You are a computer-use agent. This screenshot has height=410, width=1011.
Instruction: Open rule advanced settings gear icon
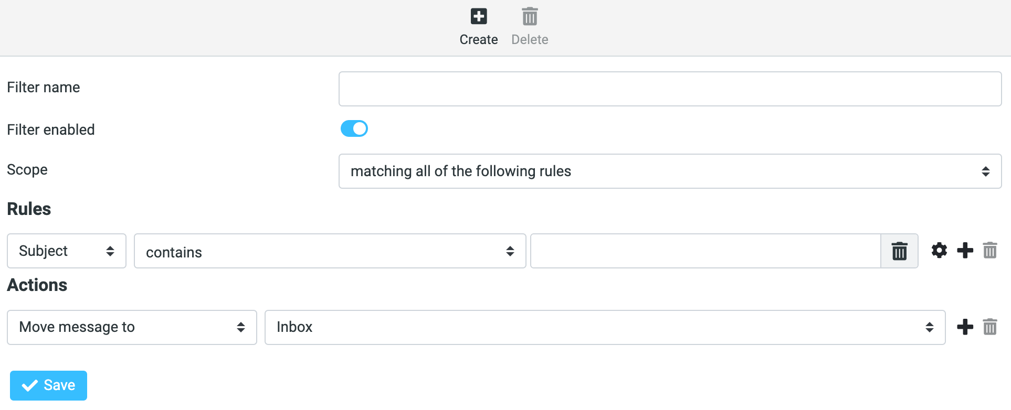pyautogui.click(x=939, y=251)
